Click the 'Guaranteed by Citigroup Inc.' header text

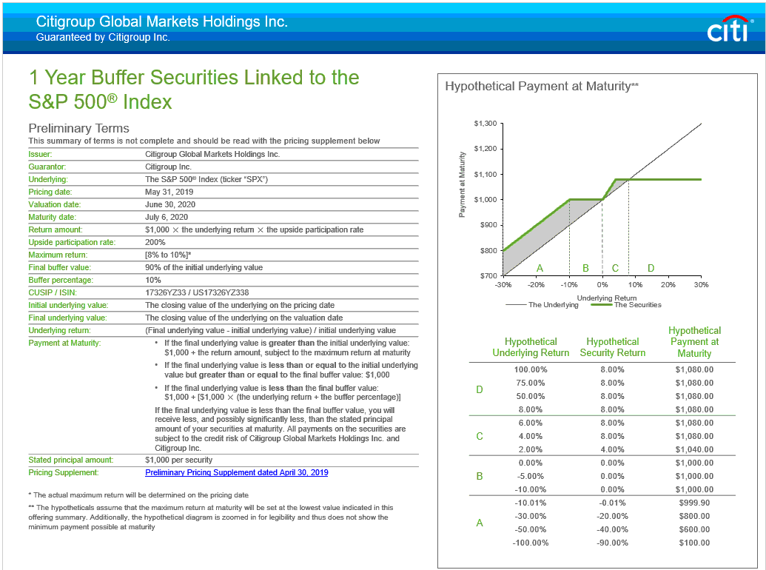click(103, 38)
